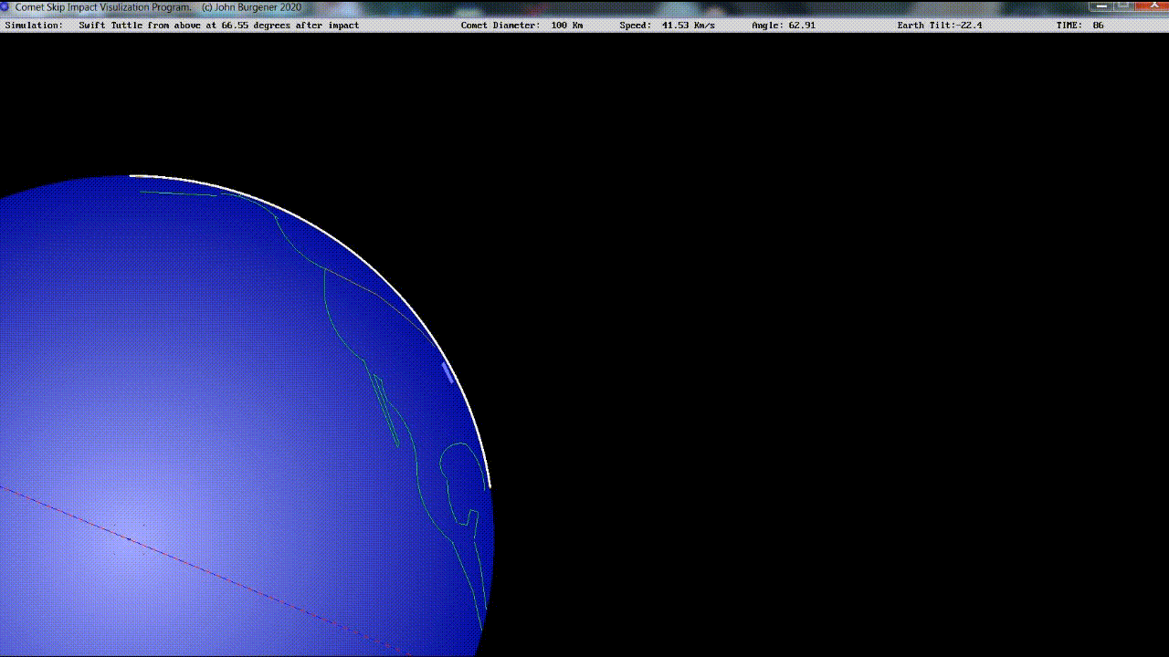Click the John Burgener 2020 copyright text
1169x657 pixels.
(x=251, y=6)
